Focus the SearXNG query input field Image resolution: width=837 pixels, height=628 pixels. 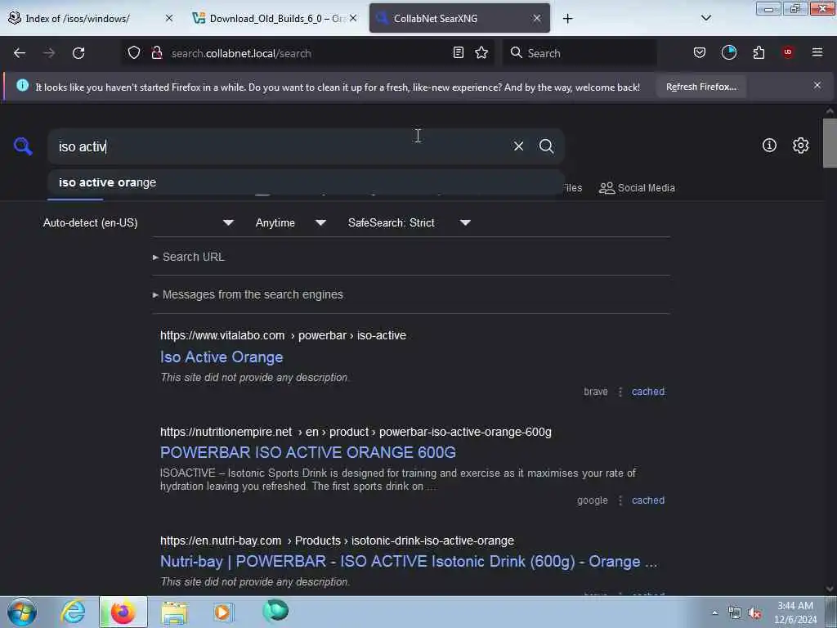pos(280,146)
